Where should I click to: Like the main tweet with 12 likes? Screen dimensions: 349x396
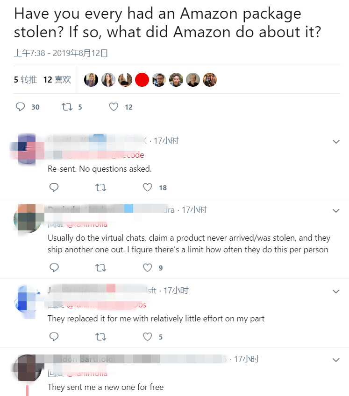click(x=114, y=107)
